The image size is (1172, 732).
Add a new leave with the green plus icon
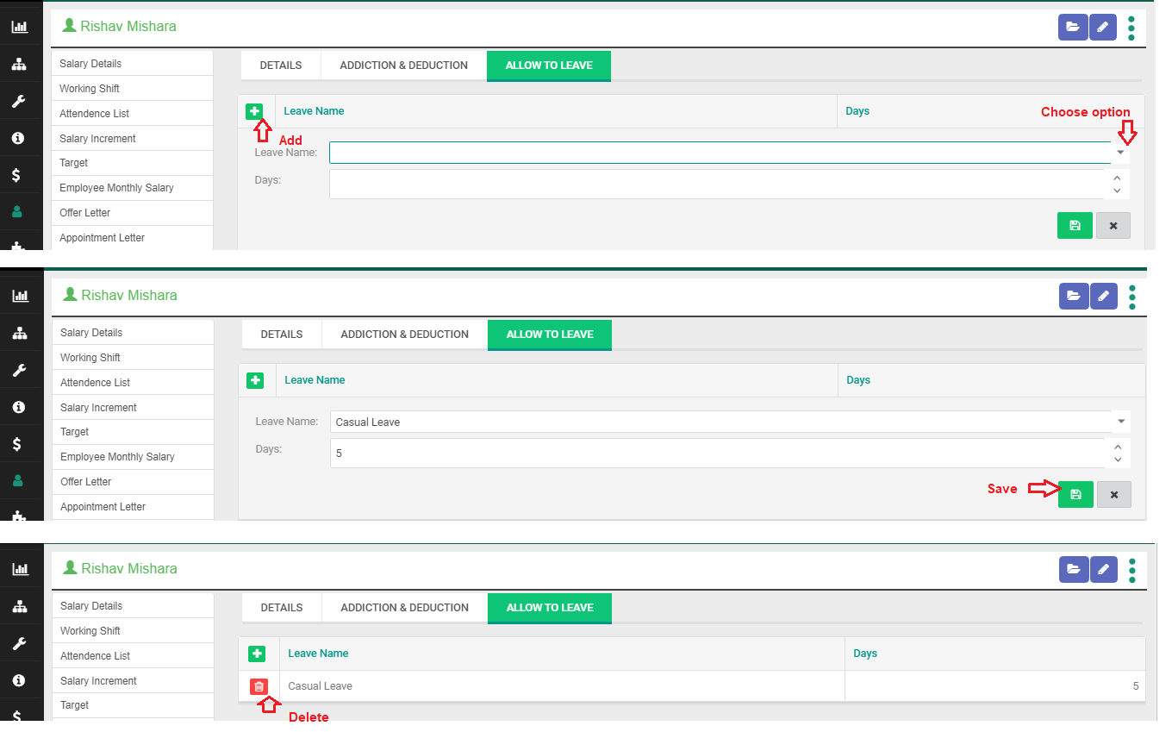pos(255,111)
